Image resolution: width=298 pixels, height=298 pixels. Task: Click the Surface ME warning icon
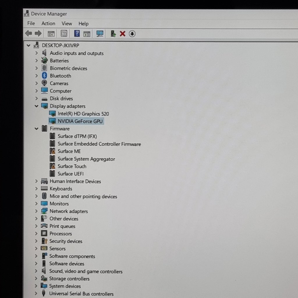point(52,151)
